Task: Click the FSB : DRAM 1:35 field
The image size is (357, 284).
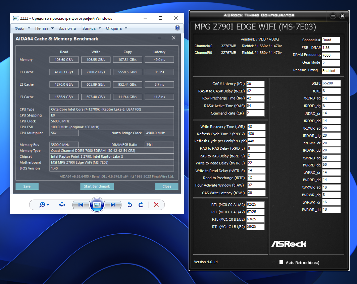Action: 331,48
